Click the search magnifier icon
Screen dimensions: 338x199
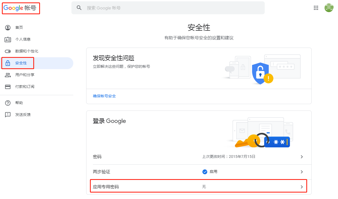79,8
